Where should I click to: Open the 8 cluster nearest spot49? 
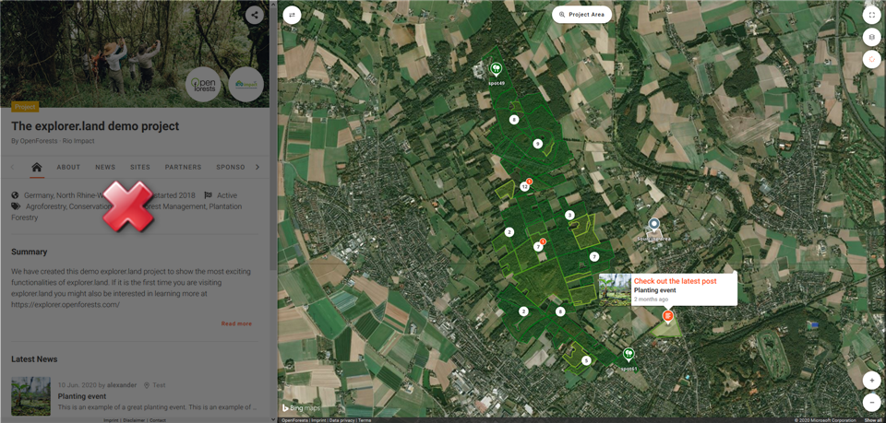[514, 120]
